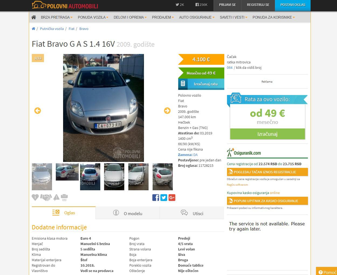Select the fourth thumbnail photo
The width and height of the screenshot is (337, 275).
(114, 177)
